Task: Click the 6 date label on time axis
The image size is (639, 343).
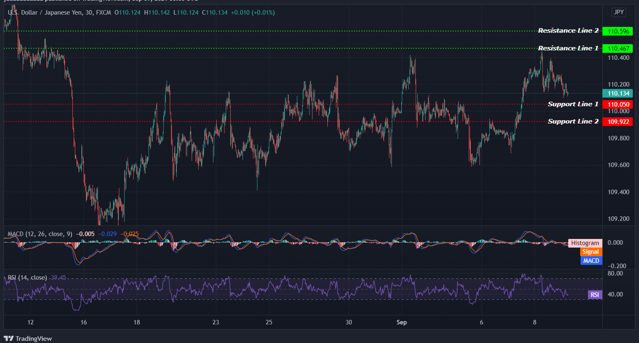Action: tap(481, 322)
